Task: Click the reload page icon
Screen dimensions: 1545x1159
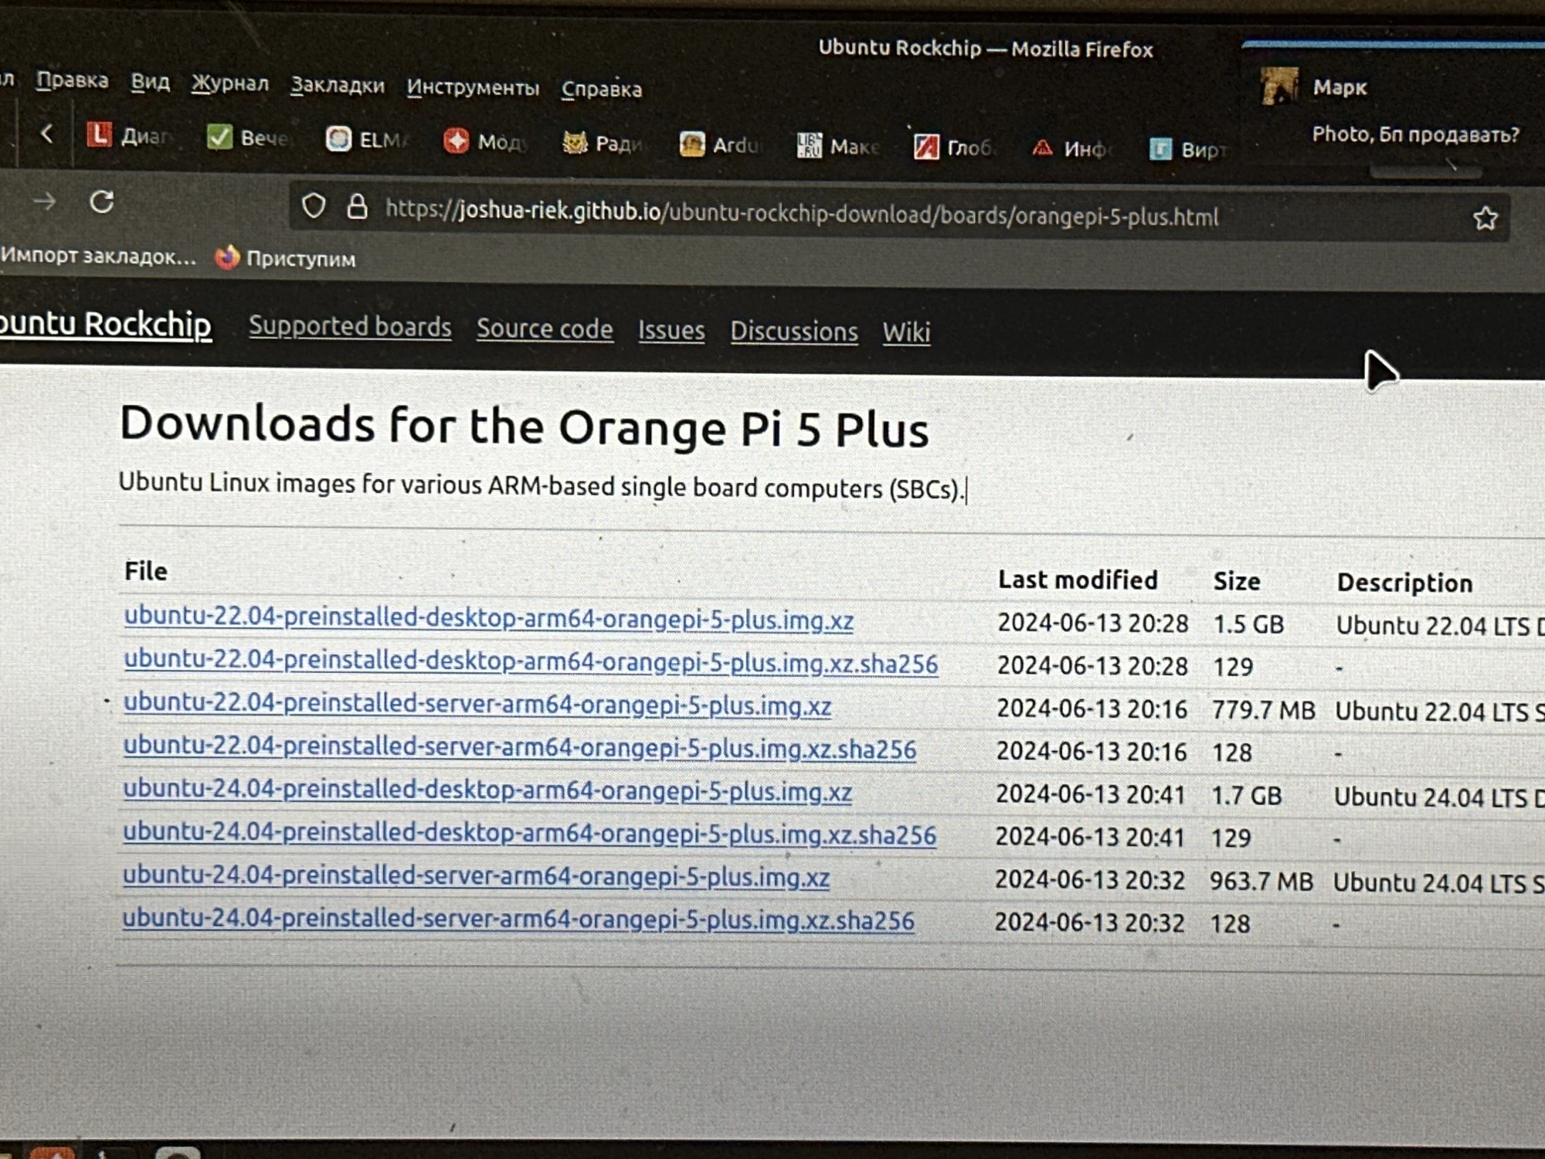Action: (102, 202)
